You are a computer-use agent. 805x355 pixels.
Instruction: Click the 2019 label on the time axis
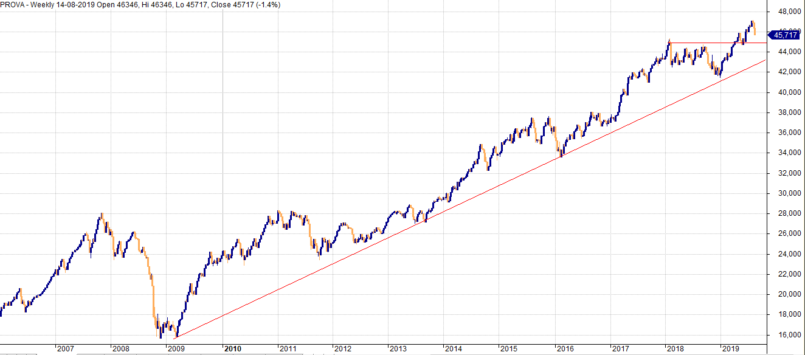click(x=730, y=349)
